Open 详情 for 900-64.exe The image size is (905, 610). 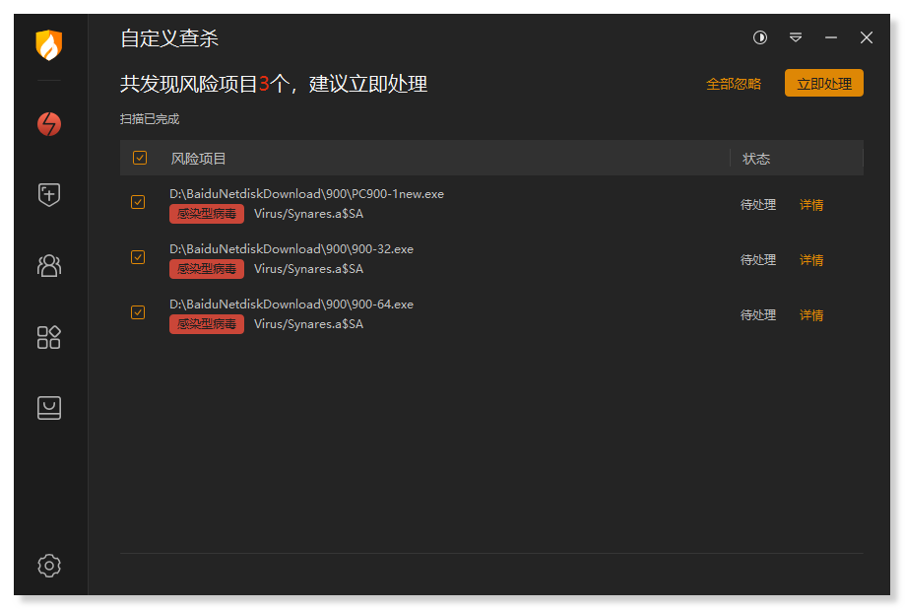pos(811,315)
